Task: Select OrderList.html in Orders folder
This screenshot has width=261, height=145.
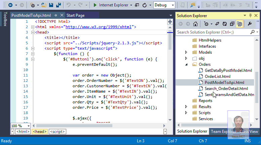Action: (x=217, y=77)
